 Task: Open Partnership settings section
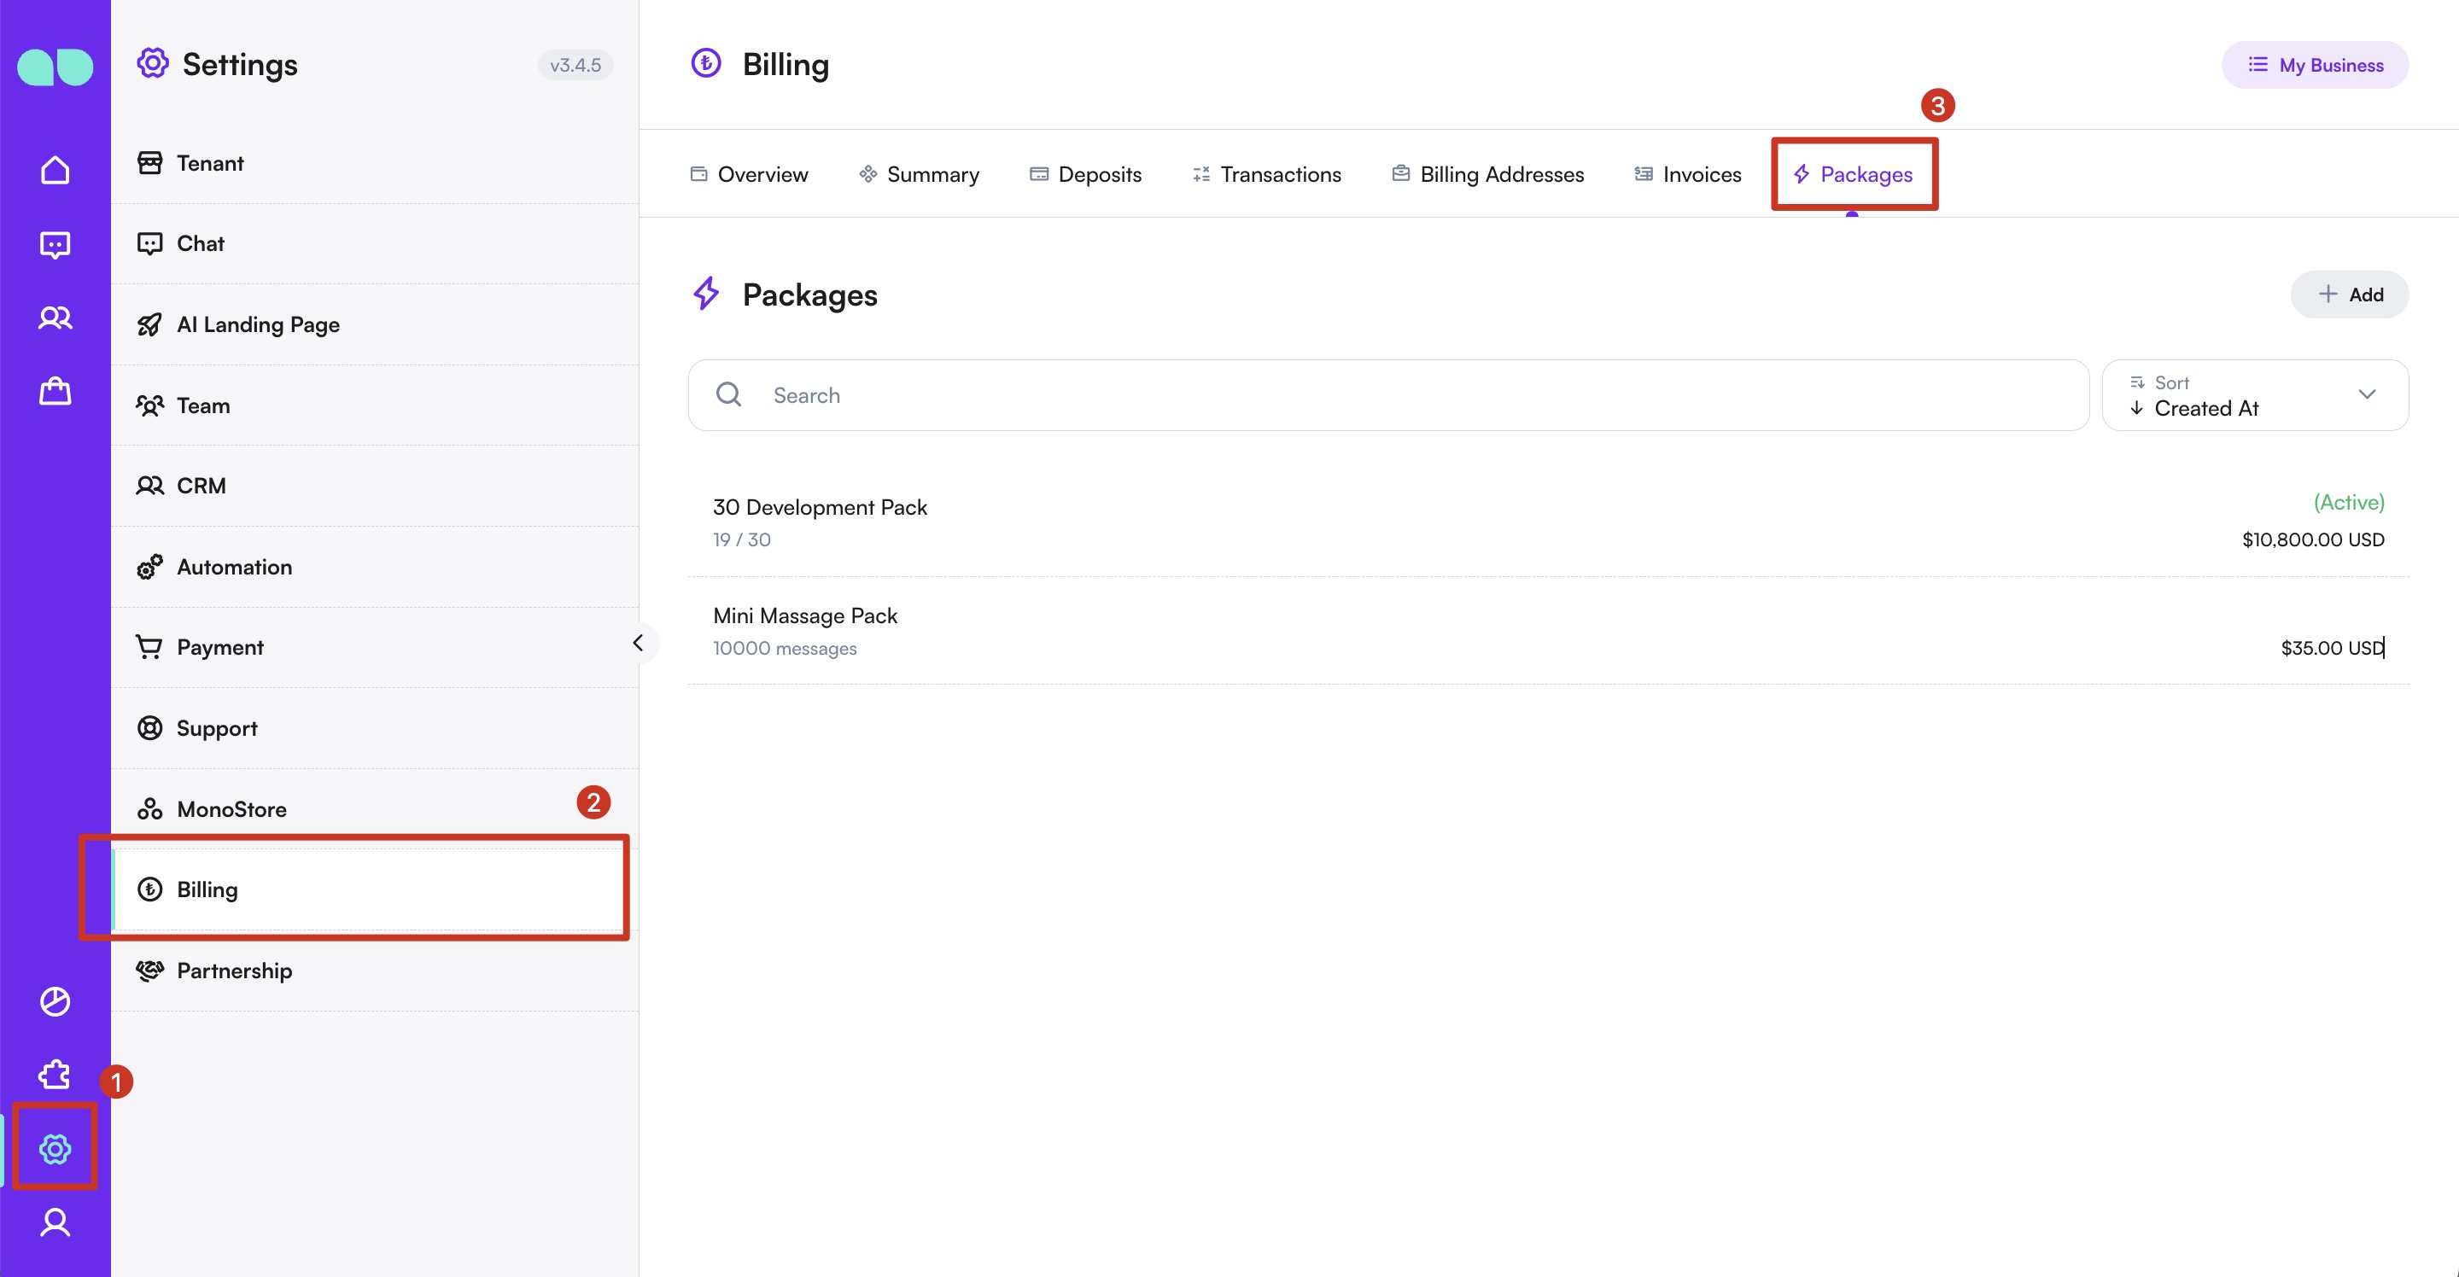234,971
